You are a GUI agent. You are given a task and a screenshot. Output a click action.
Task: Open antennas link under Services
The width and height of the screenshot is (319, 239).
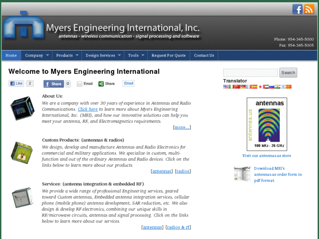point(152,227)
